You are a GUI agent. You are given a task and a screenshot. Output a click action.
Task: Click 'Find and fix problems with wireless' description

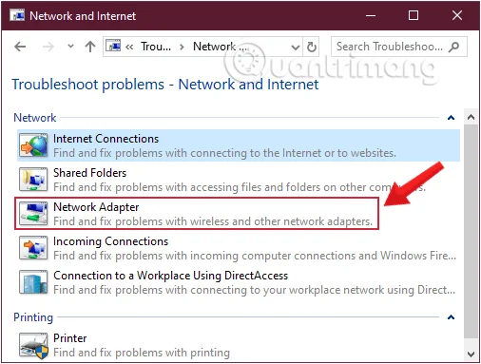213,221
